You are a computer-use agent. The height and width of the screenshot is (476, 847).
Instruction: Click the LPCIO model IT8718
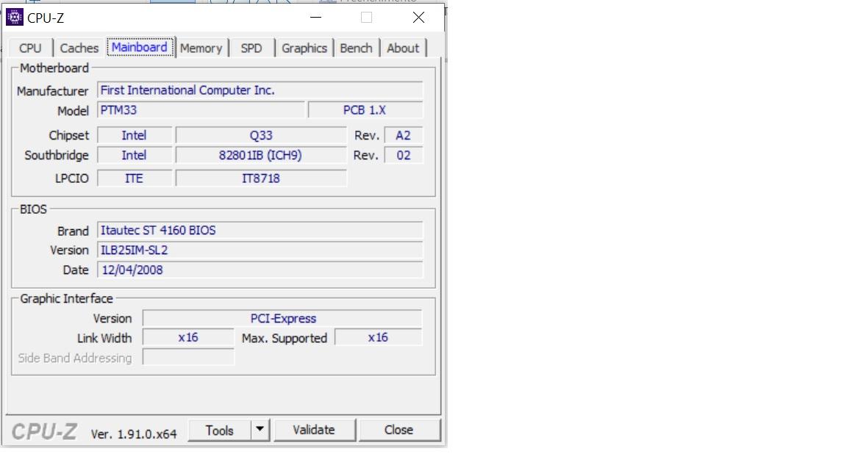(261, 178)
